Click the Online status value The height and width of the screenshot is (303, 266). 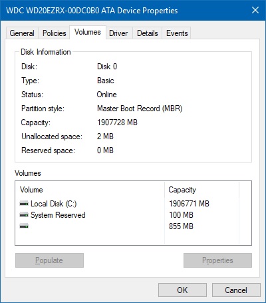click(106, 95)
